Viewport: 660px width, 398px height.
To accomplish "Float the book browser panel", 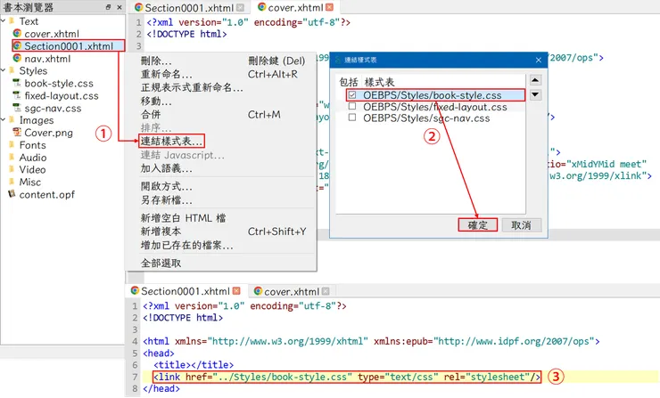I will tap(108, 7).
